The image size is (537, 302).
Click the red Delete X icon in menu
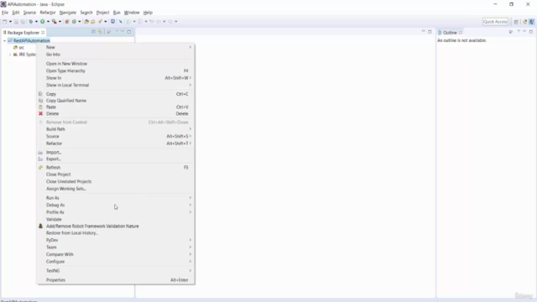click(41, 114)
